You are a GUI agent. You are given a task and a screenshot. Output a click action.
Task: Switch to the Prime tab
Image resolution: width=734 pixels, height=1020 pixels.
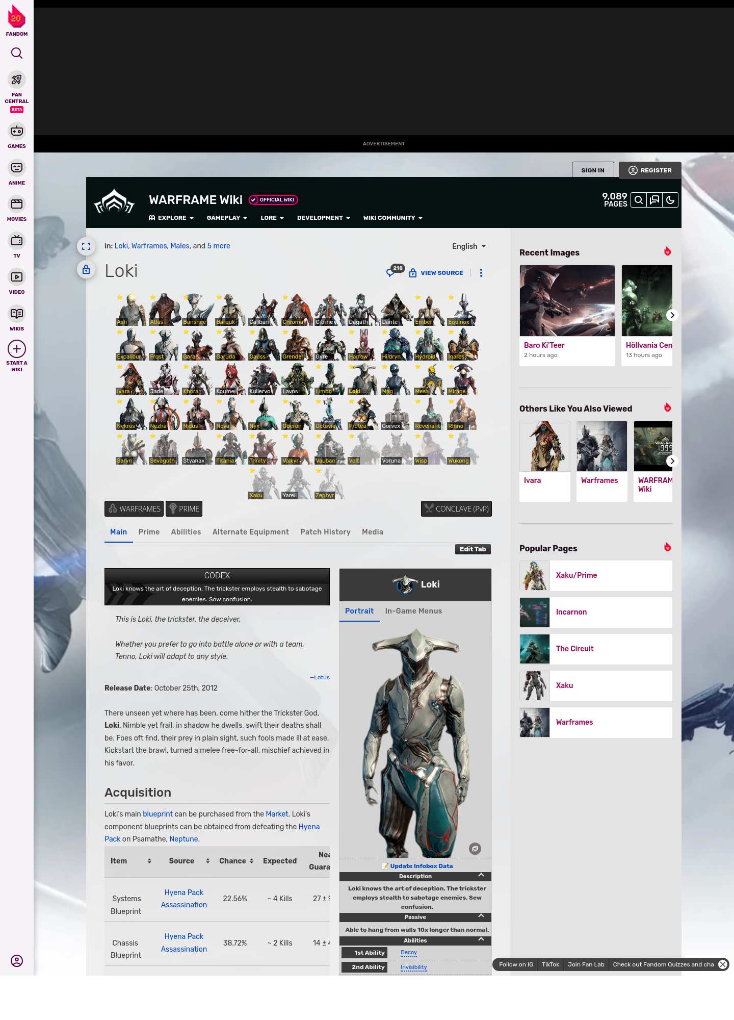click(149, 532)
